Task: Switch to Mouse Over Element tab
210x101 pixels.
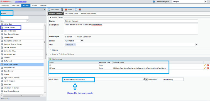Action: tap(89, 14)
